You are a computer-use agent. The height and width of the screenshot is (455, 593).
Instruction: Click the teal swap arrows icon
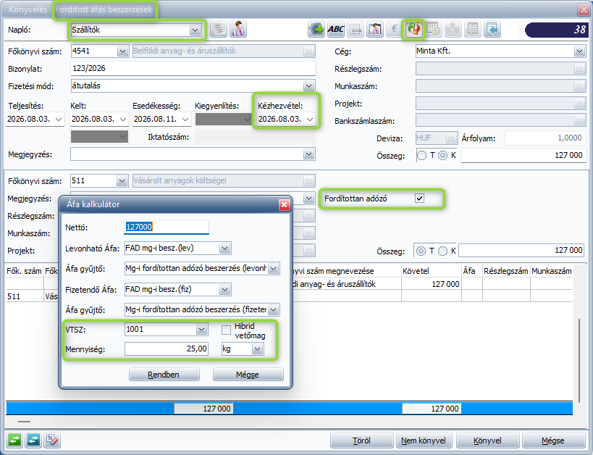pos(33,440)
